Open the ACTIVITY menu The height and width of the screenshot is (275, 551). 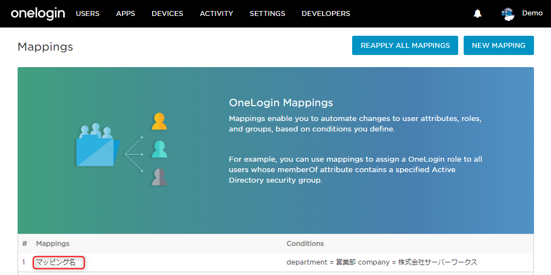click(216, 14)
